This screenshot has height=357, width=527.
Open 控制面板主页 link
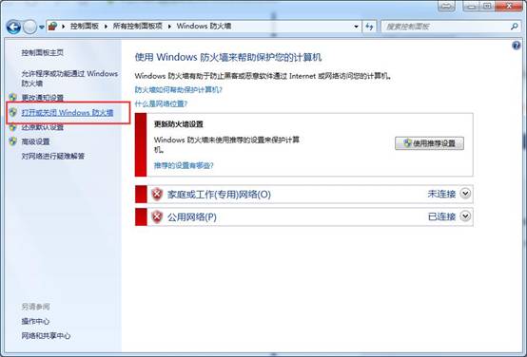pyautogui.click(x=43, y=52)
